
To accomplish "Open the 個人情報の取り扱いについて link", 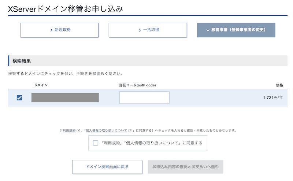I will coord(106,131).
